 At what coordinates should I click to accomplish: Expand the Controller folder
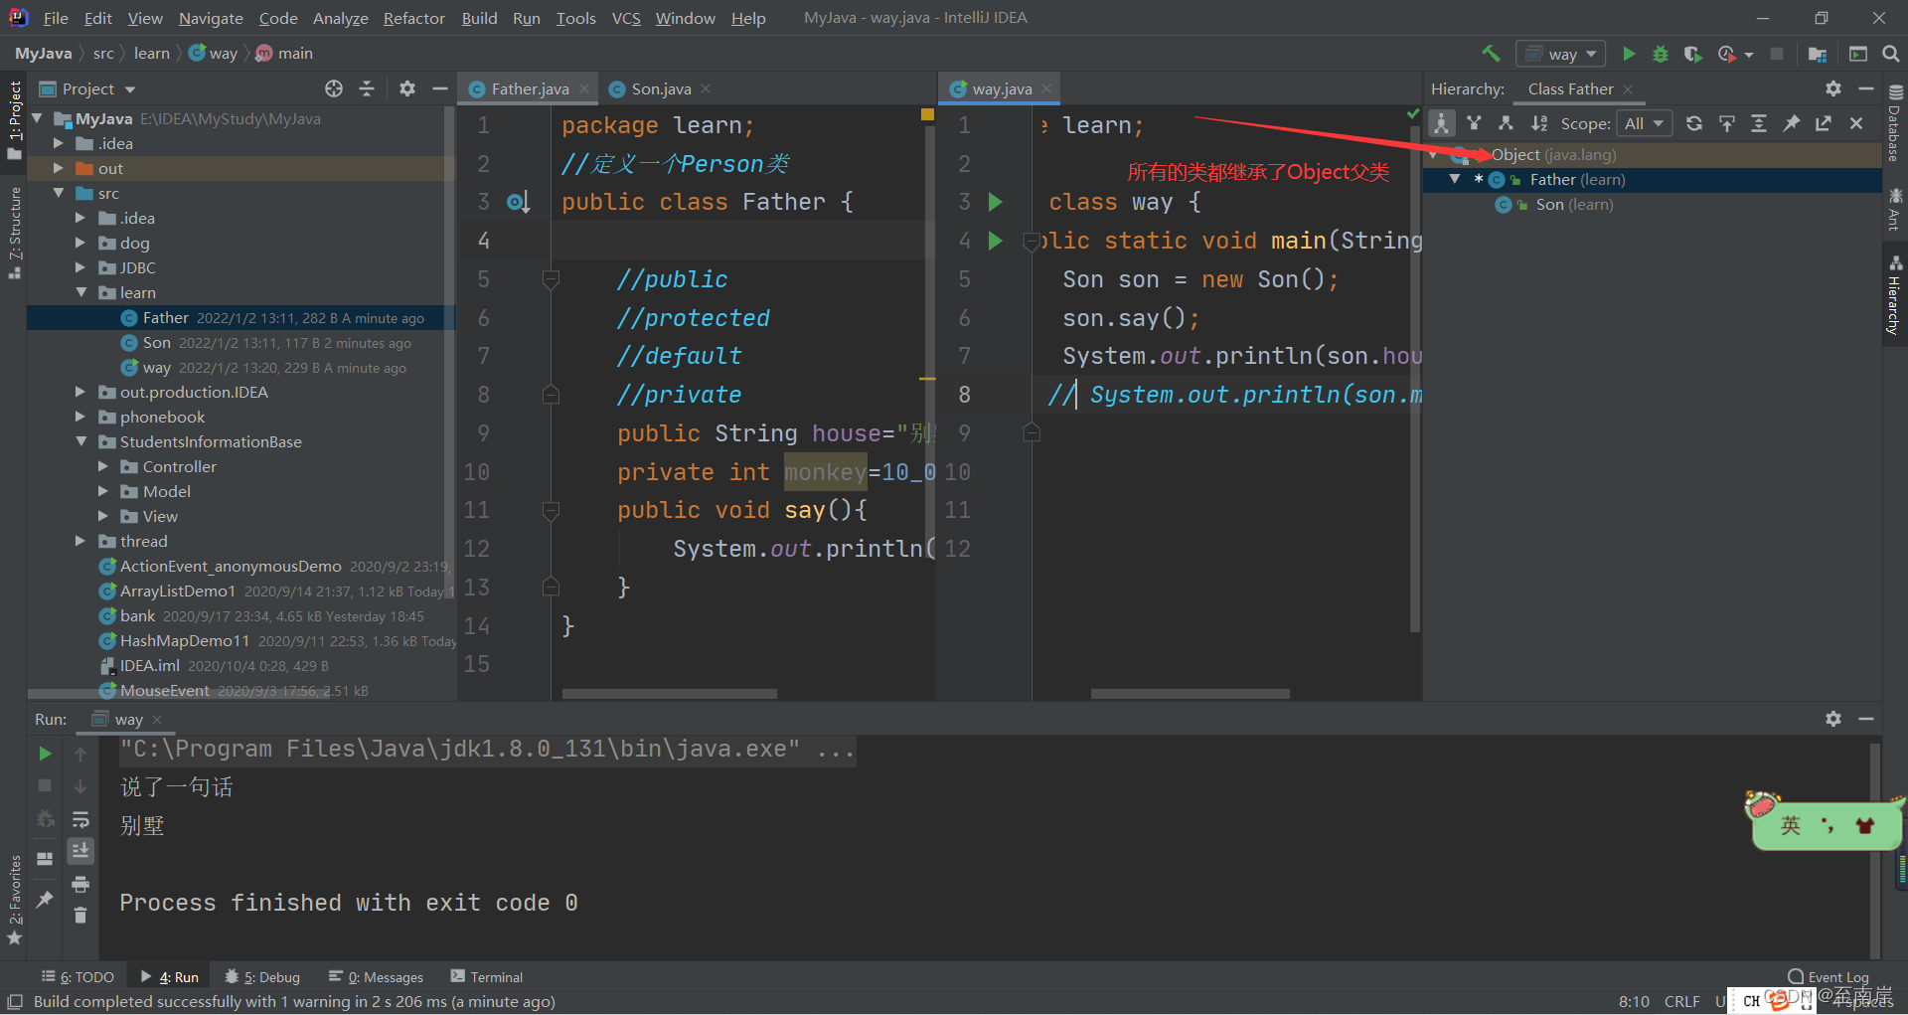click(x=102, y=466)
